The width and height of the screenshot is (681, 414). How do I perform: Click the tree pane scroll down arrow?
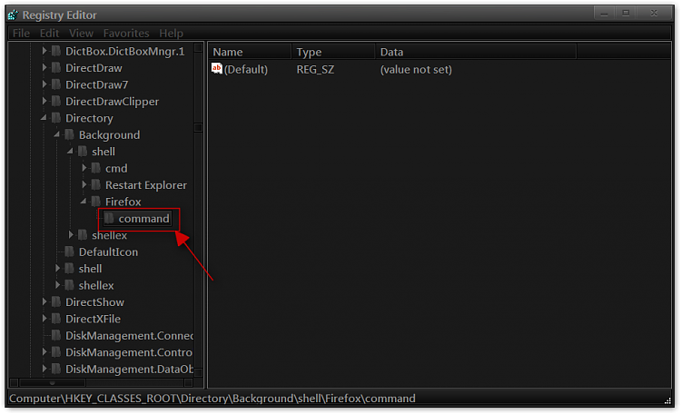(x=199, y=372)
